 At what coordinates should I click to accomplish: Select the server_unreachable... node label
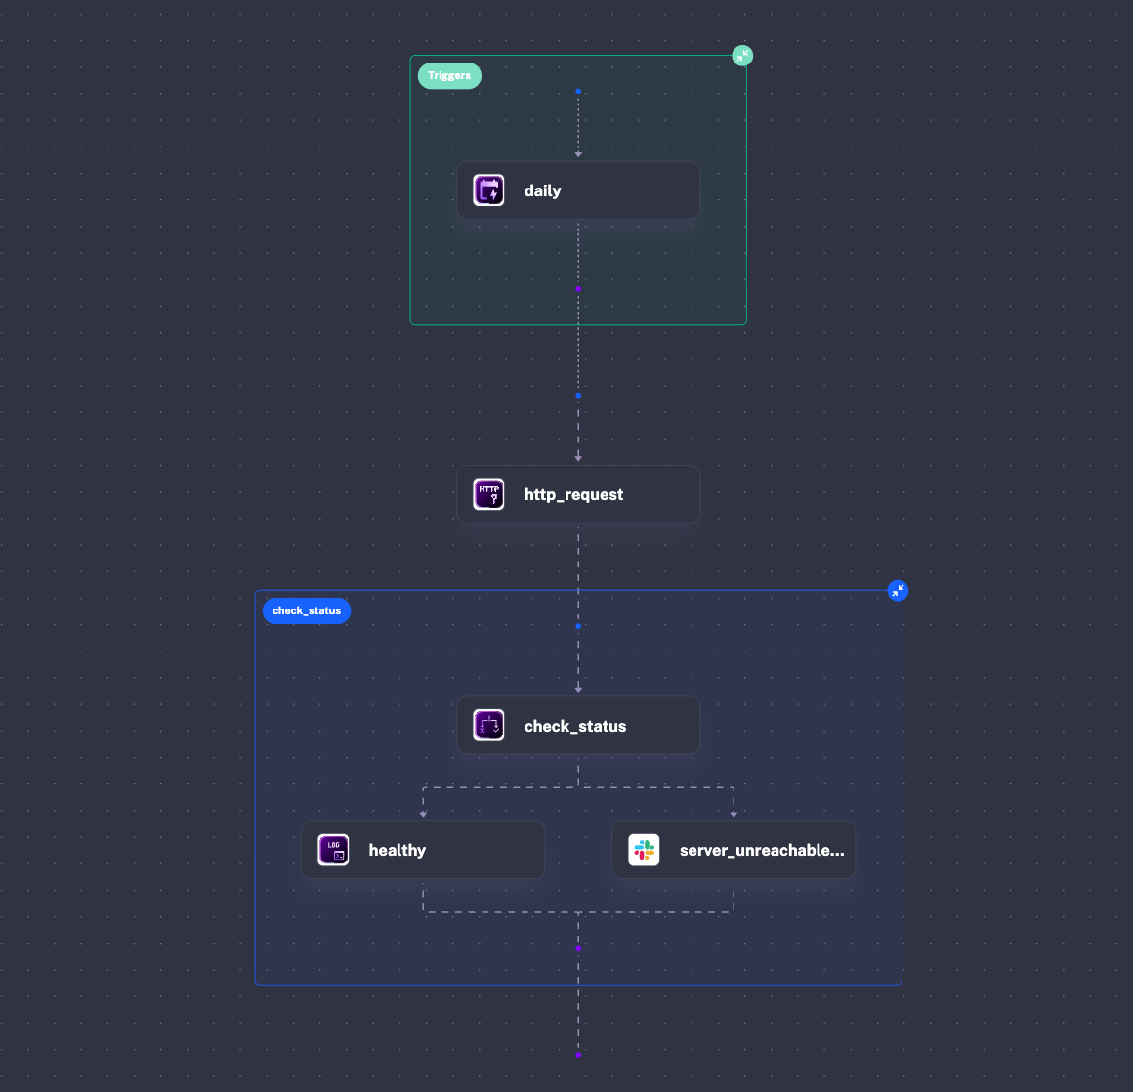pyautogui.click(x=762, y=851)
